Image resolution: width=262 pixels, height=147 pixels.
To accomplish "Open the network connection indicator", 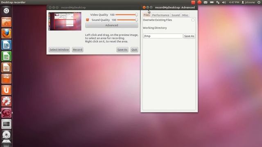I will (x=218, y=2).
